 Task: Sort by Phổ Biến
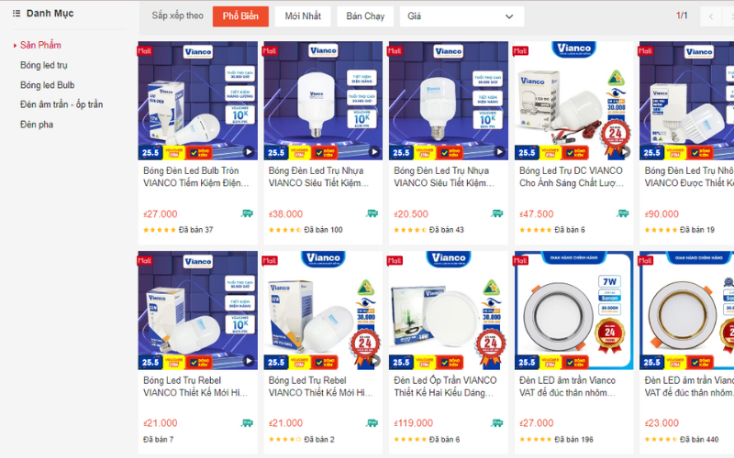click(240, 16)
